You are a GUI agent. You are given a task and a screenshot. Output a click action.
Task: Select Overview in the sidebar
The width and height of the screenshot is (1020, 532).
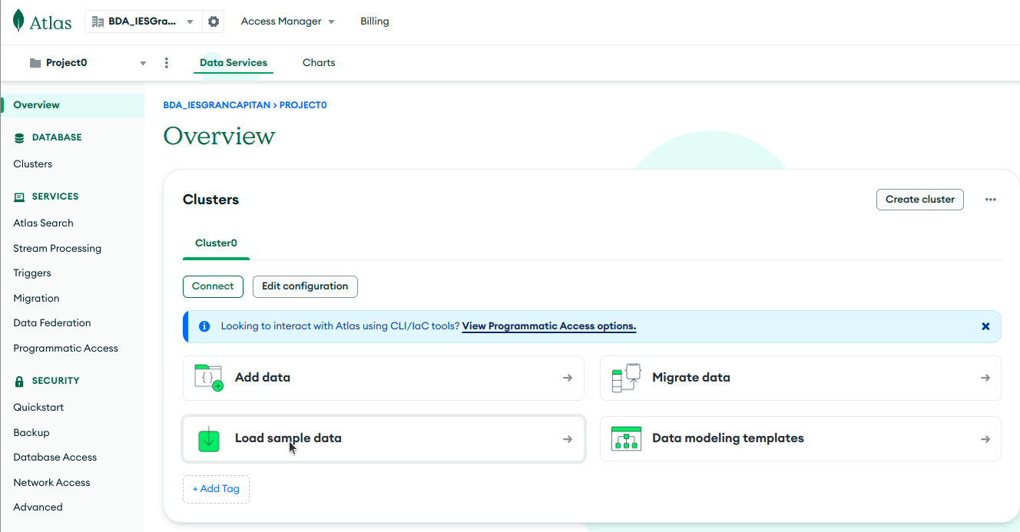(72, 105)
